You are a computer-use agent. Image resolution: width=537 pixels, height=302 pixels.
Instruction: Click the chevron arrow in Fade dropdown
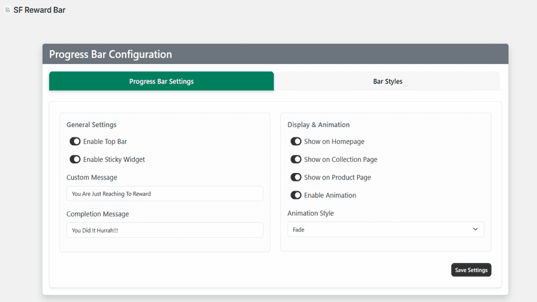[x=475, y=229]
